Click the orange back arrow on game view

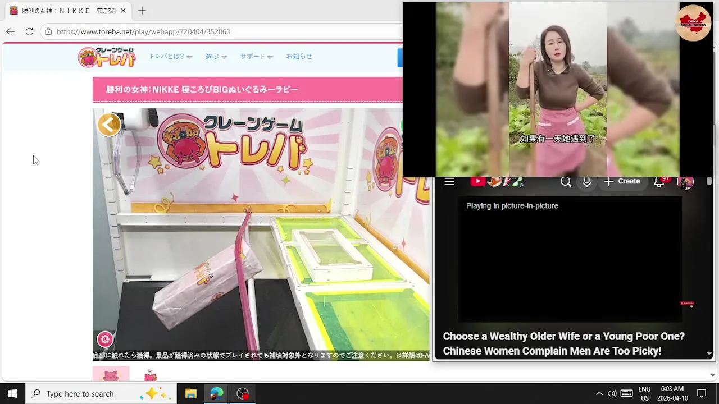[109, 125]
